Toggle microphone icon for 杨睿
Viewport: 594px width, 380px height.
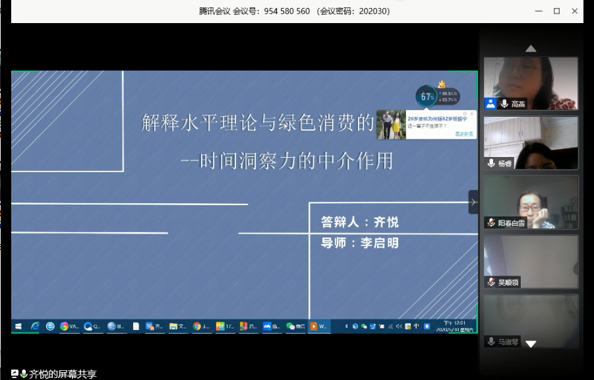[x=491, y=164]
